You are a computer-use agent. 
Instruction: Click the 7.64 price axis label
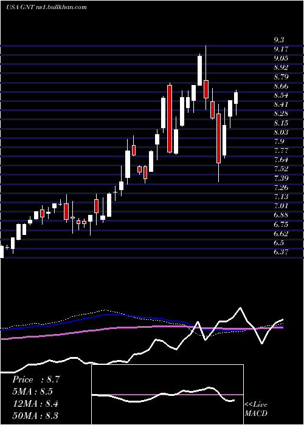point(281,160)
